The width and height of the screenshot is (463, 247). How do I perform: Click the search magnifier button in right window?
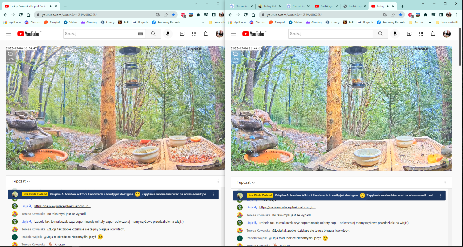[x=380, y=34]
